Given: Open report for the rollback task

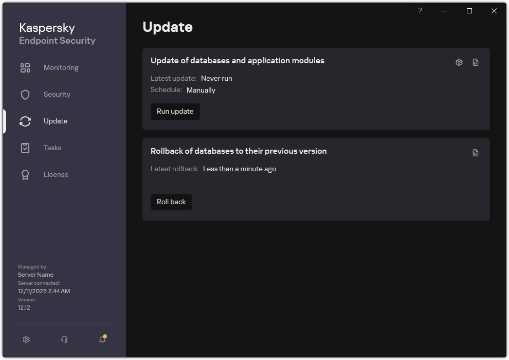Looking at the screenshot, I should click(475, 152).
